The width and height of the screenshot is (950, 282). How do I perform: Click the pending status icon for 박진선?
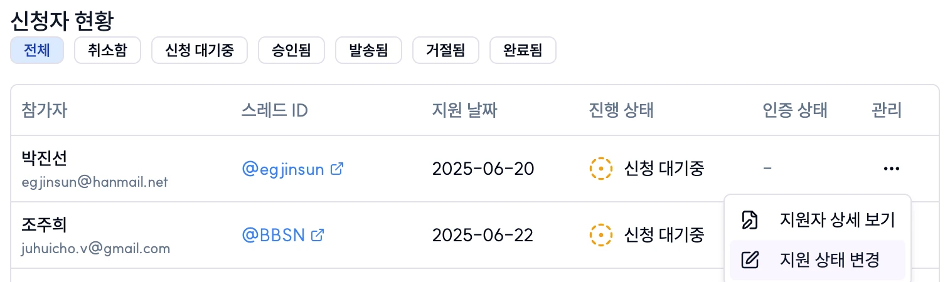coord(600,169)
